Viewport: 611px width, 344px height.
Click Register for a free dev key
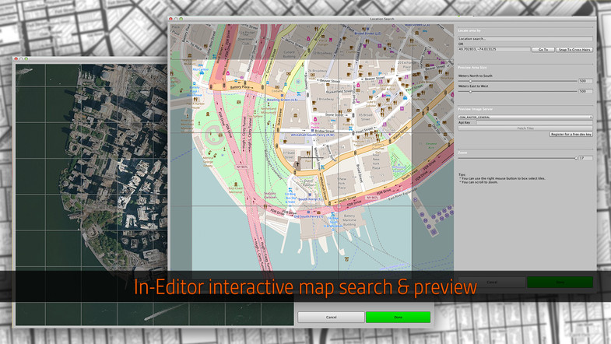pos(571,134)
